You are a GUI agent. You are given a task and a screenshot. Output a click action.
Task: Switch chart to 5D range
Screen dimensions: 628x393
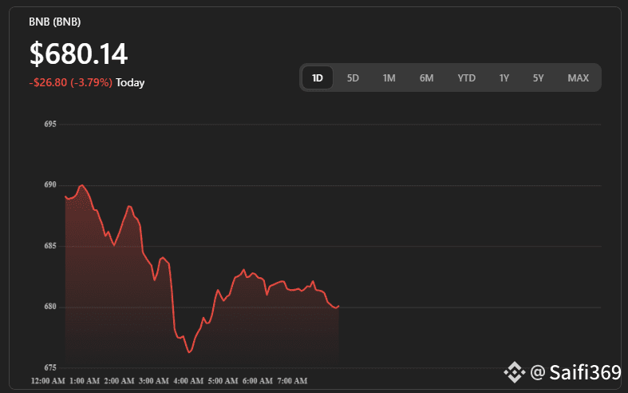tap(353, 77)
